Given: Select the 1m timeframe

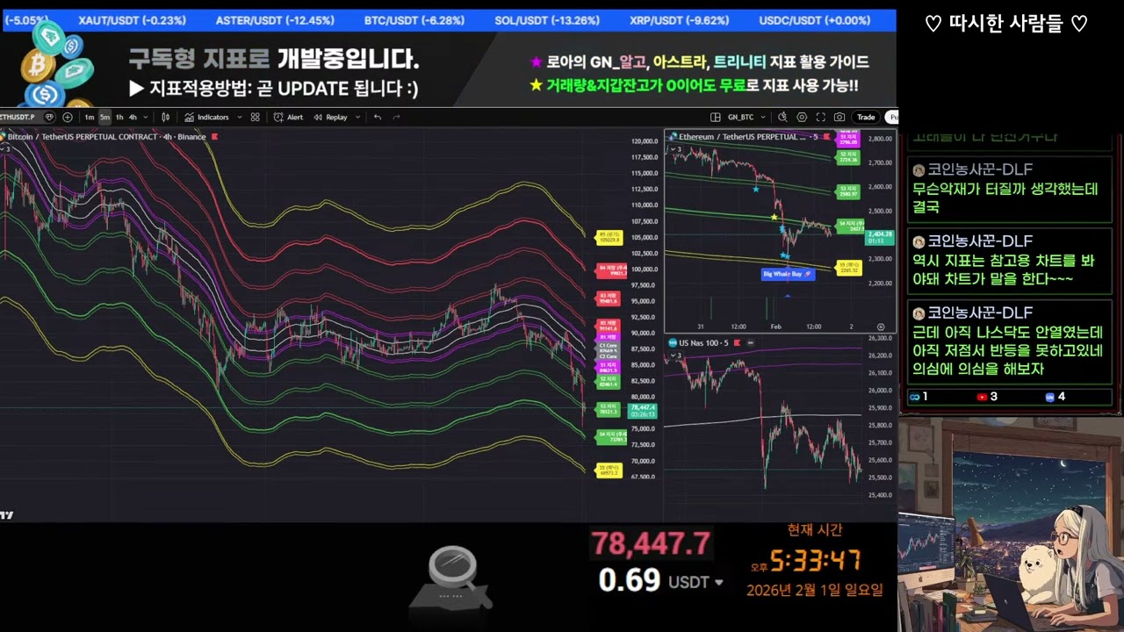Looking at the screenshot, I should click(90, 117).
